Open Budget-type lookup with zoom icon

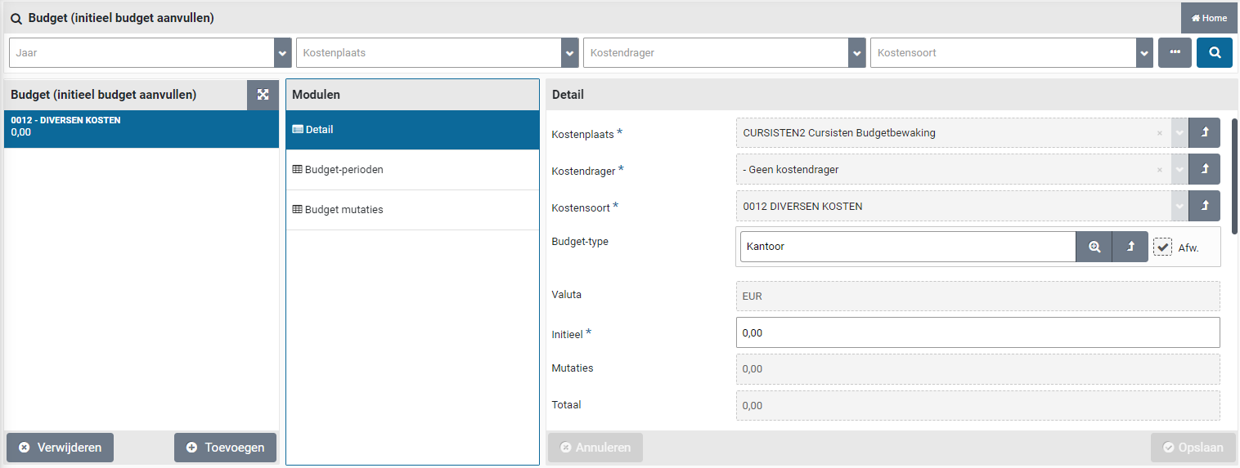click(1094, 247)
